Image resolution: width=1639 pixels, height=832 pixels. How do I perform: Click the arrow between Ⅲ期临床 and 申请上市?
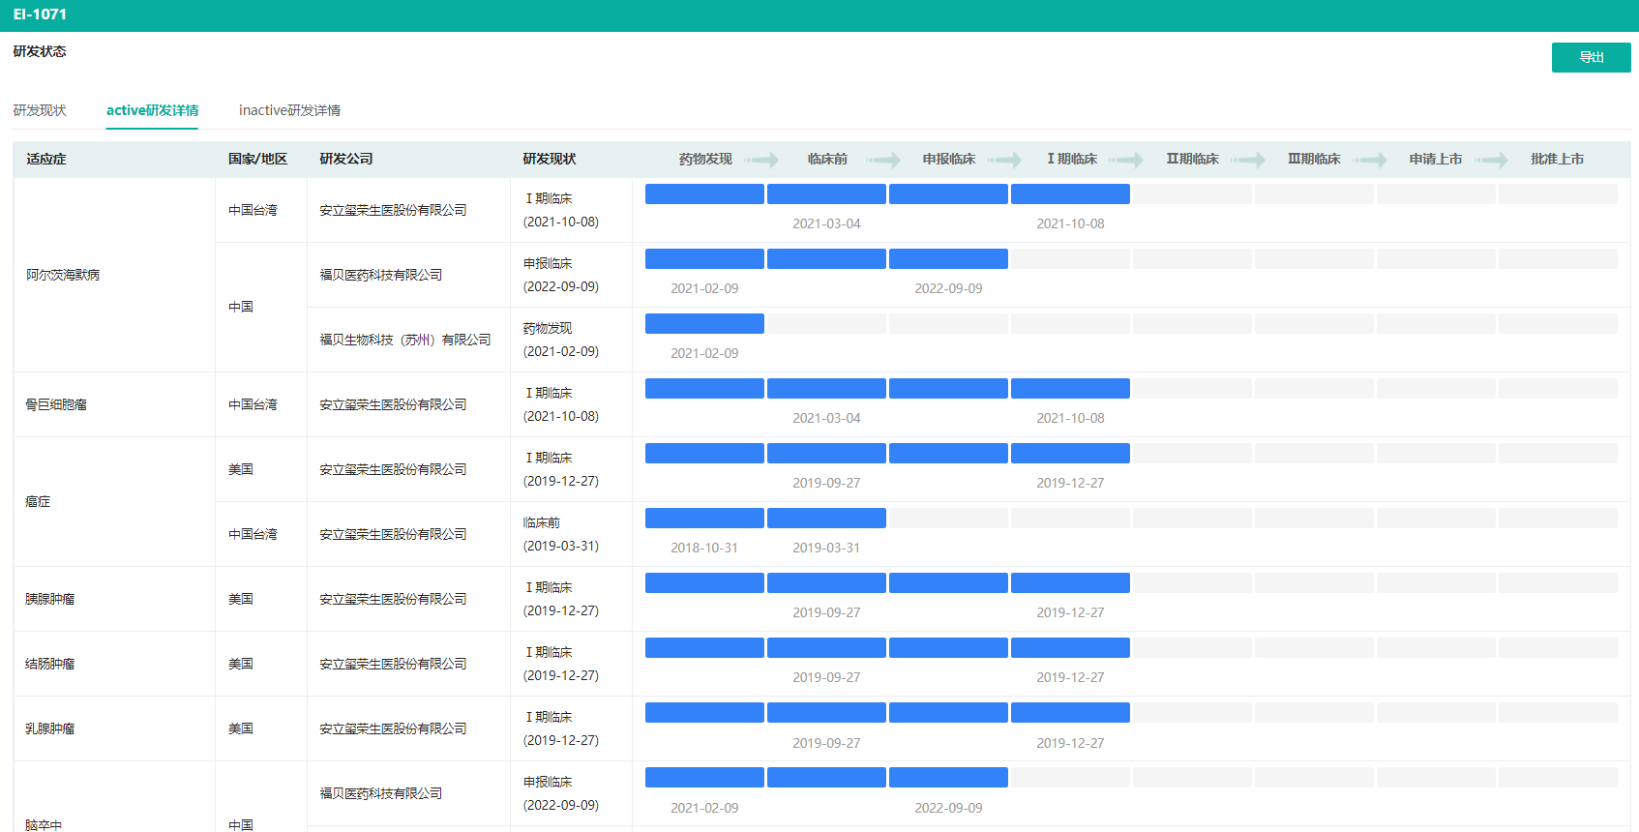(1370, 160)
